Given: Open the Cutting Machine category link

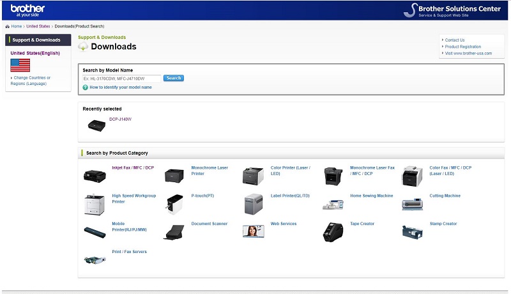Looking at the screenshot, I should point(445,196).
